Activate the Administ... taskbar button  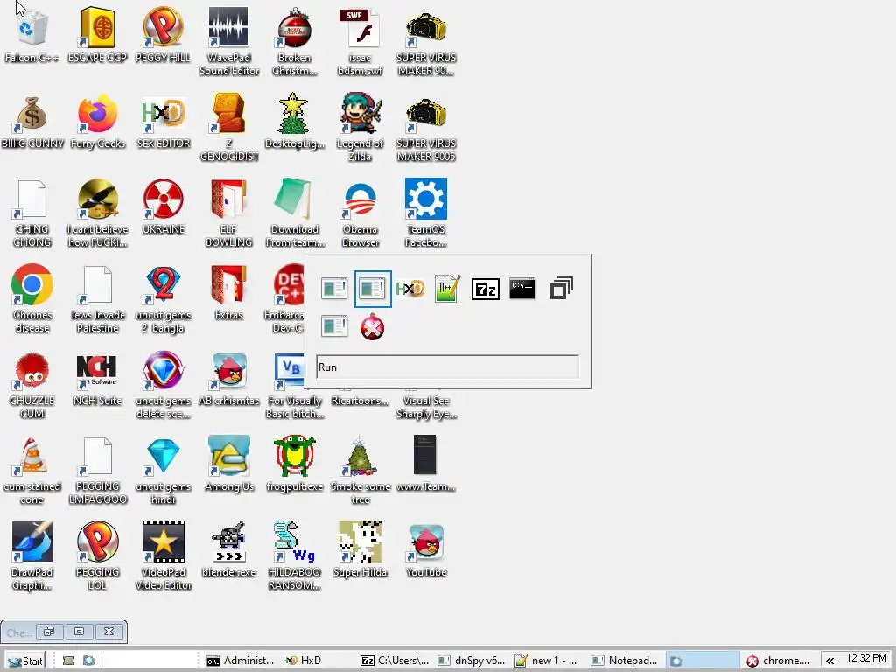[x=240, y=661]
